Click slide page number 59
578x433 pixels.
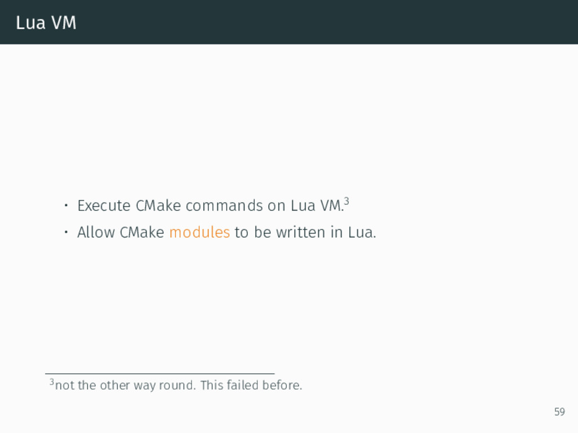tap(559, 412)
